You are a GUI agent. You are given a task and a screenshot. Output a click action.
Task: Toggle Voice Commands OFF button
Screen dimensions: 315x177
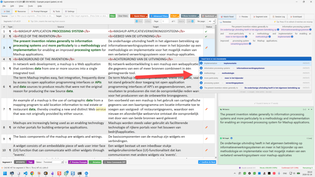coord(115,162)
